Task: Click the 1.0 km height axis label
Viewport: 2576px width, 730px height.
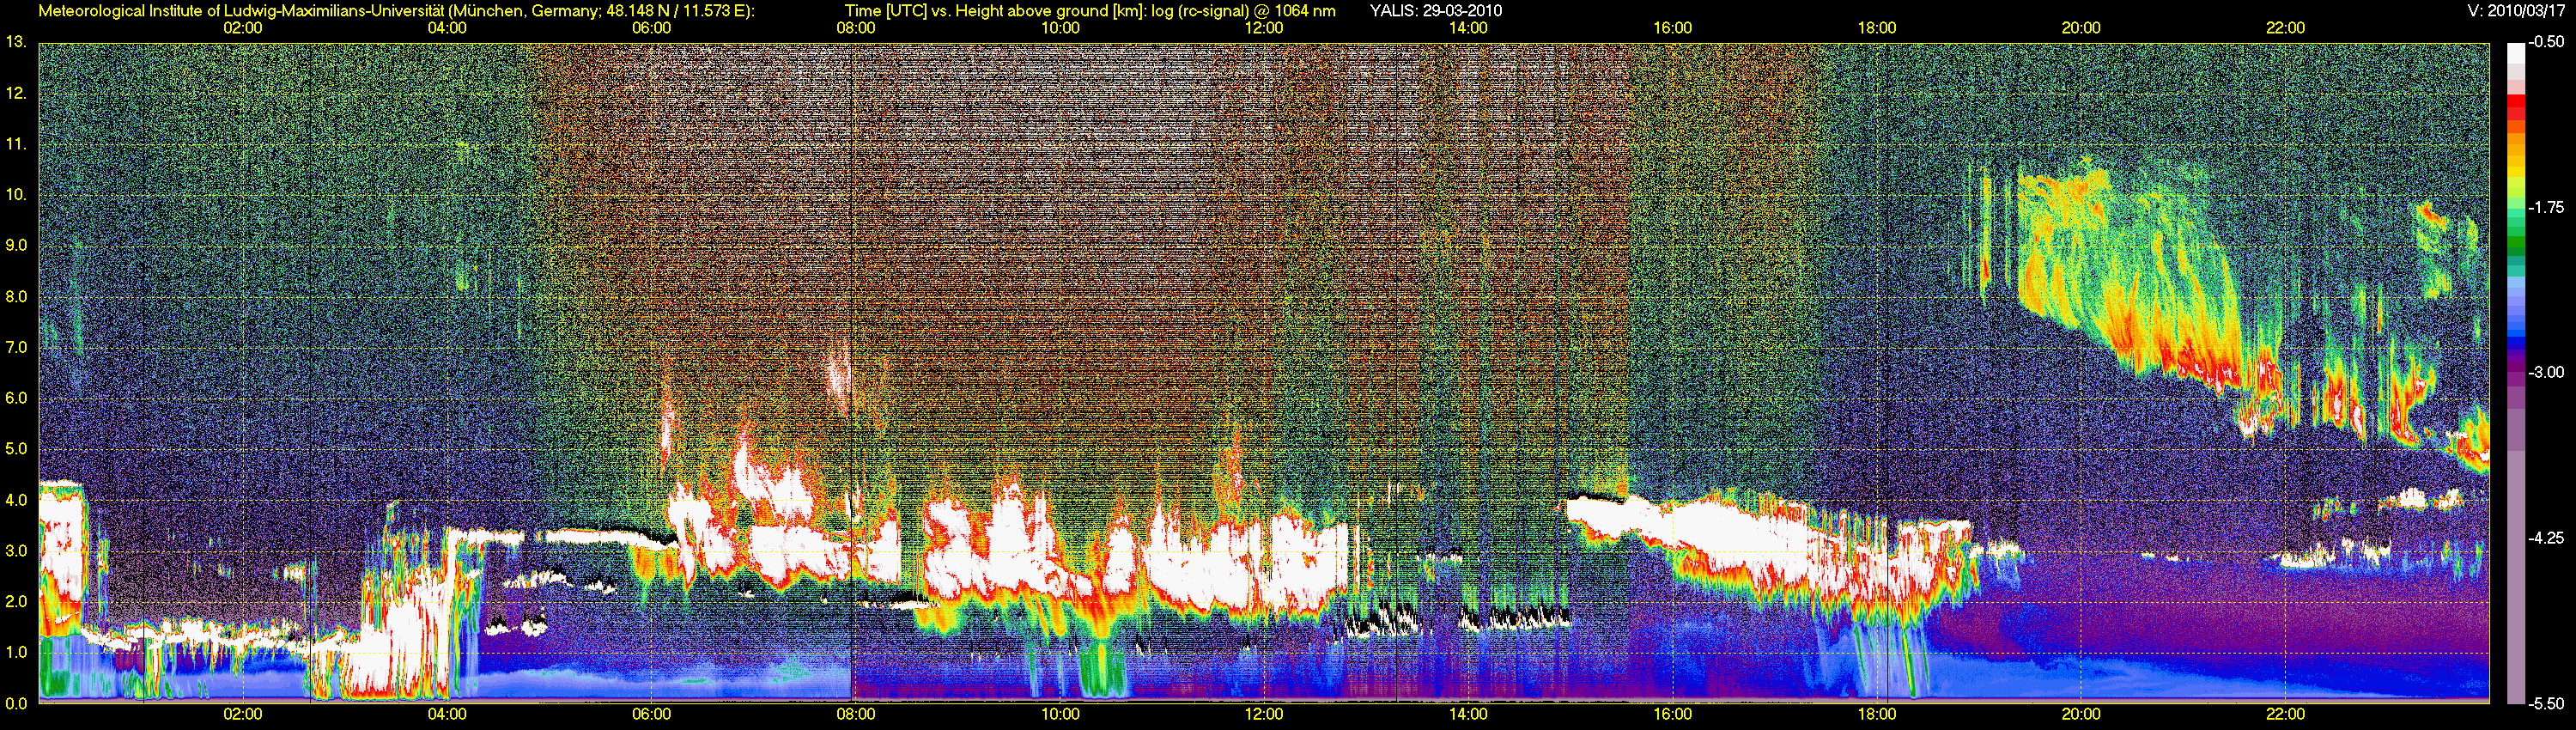Action: [x=16, y=652]
